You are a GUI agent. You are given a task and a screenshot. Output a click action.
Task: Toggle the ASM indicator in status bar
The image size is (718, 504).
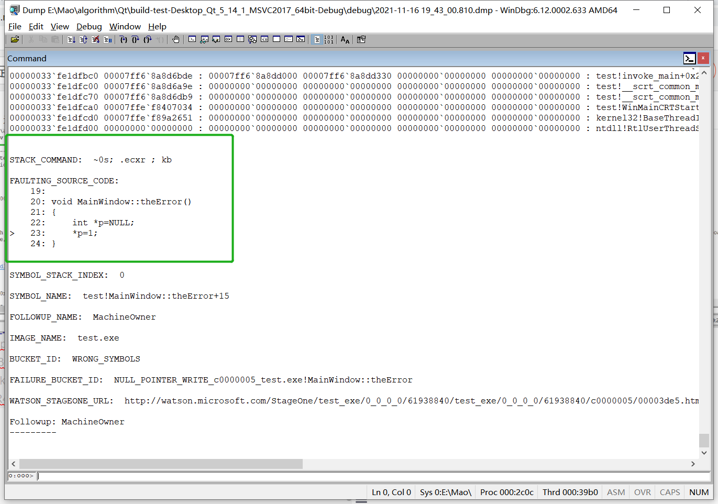(616, 492)
